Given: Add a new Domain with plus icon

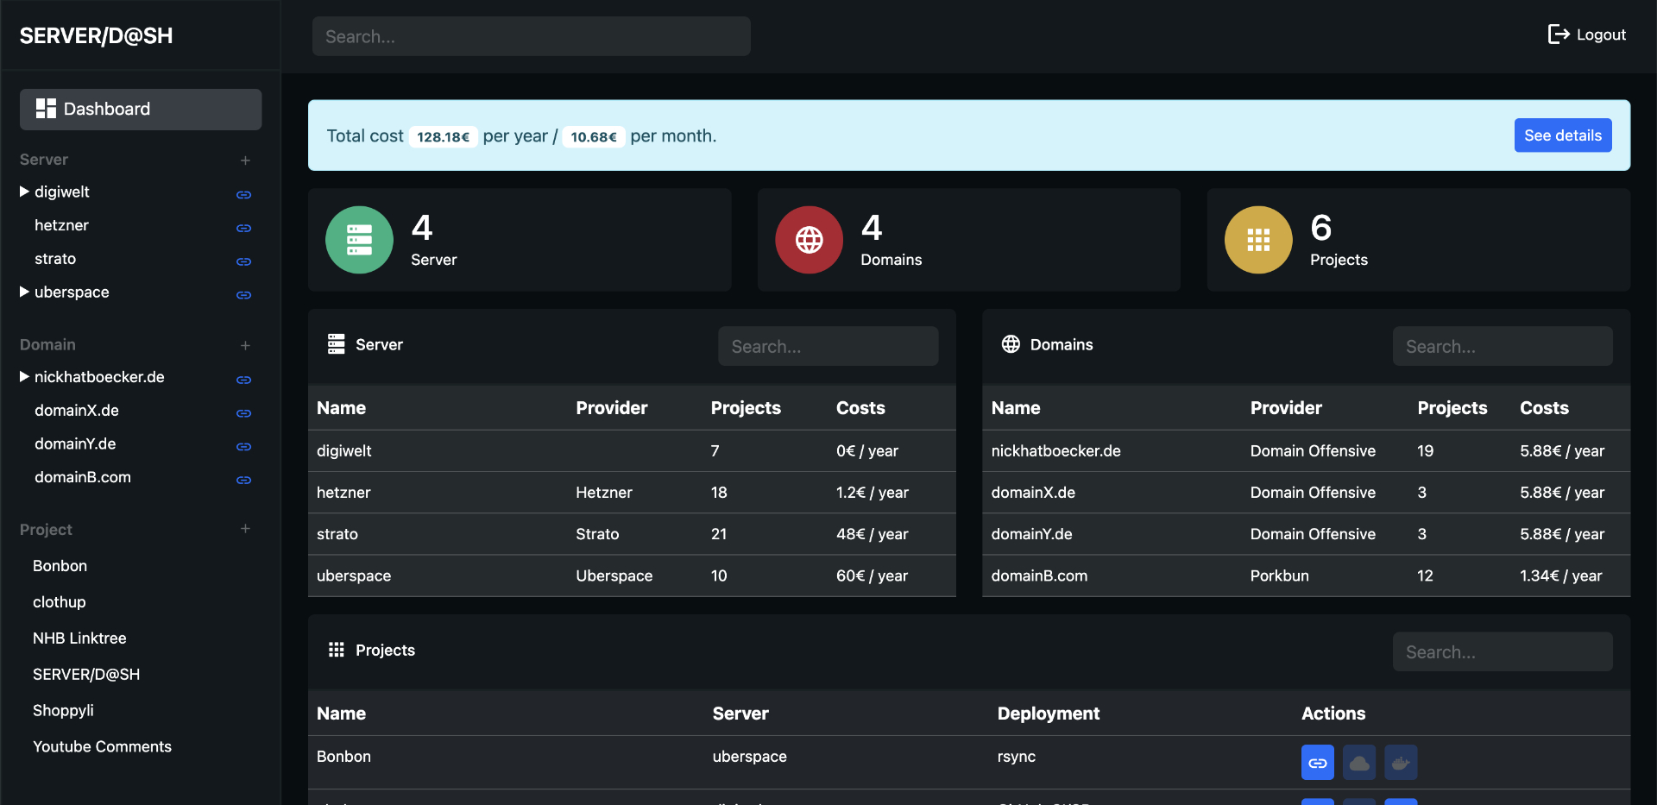Looking at the screenshot, I should tap(245, 345).
